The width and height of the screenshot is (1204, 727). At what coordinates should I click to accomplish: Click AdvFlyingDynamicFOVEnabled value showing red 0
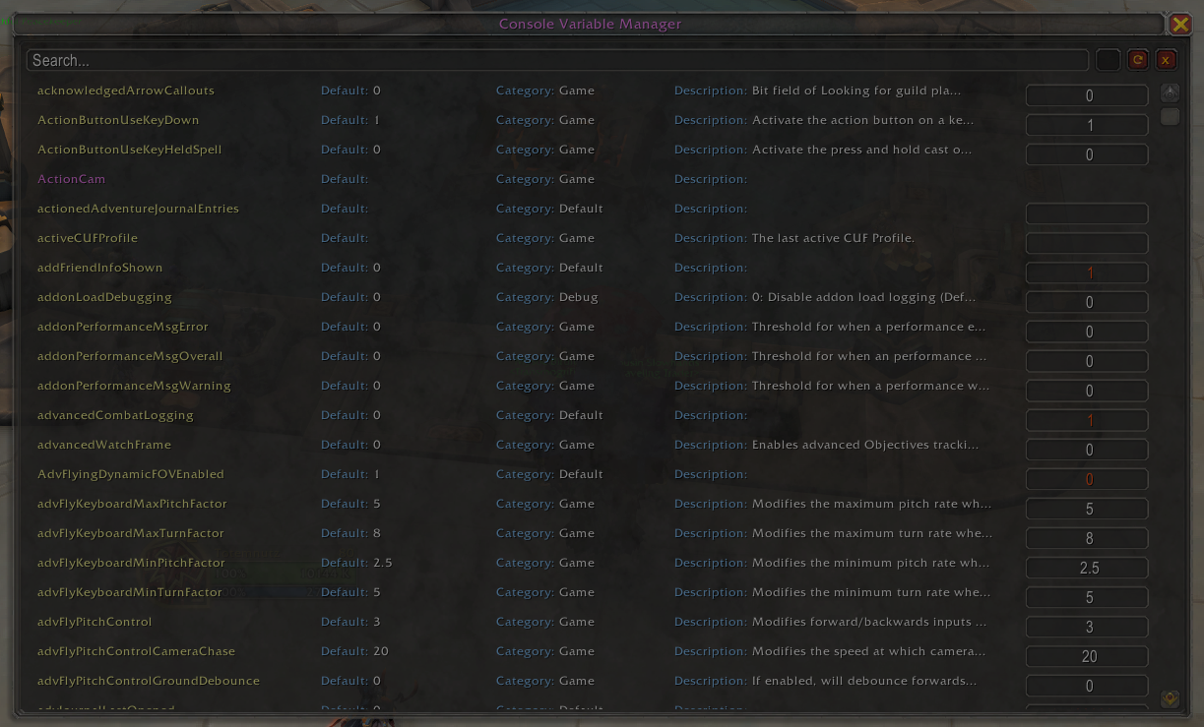(1087, 479)
